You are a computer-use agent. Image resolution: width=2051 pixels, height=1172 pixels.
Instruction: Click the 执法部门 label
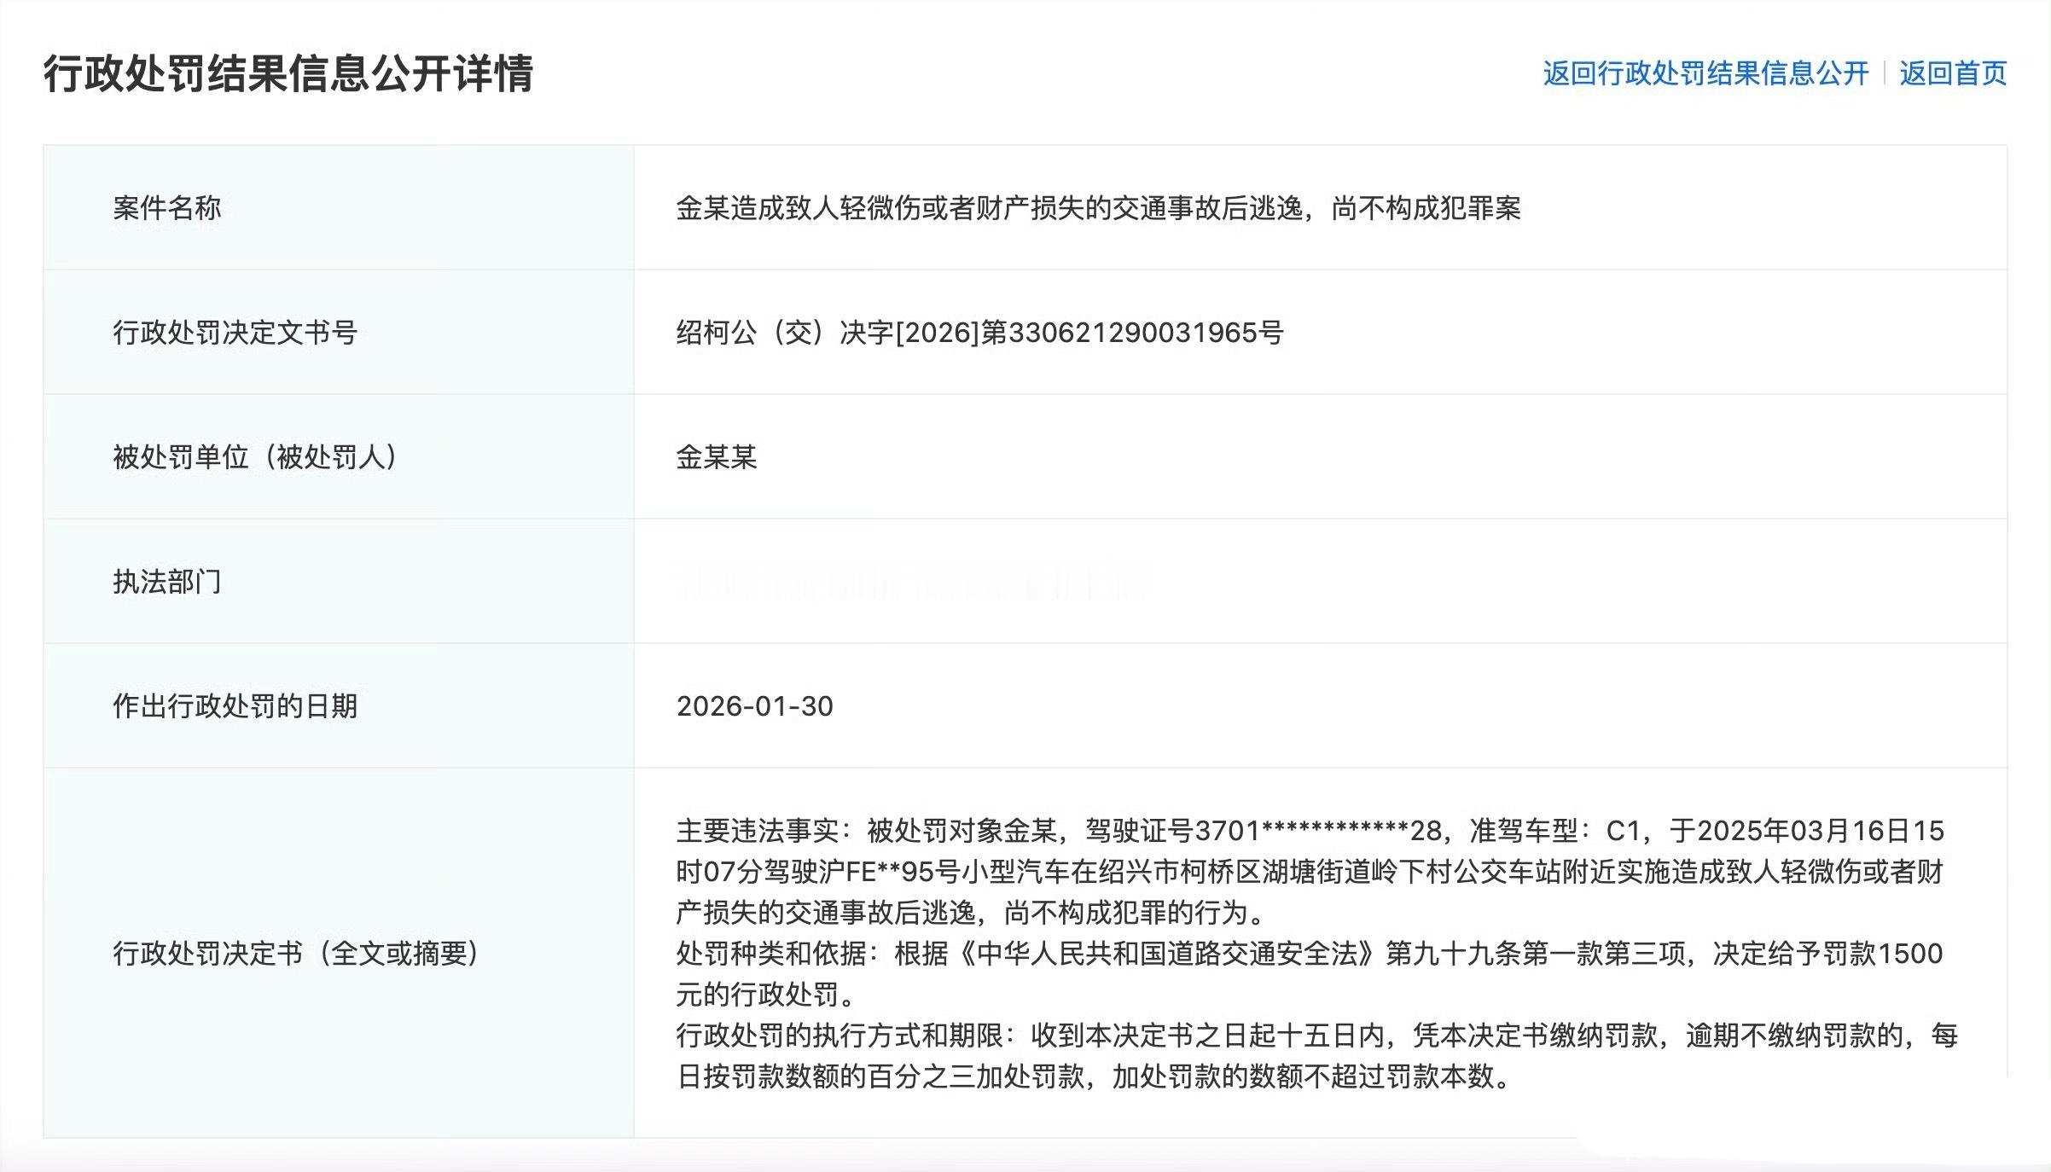click(x=167, y=582)
